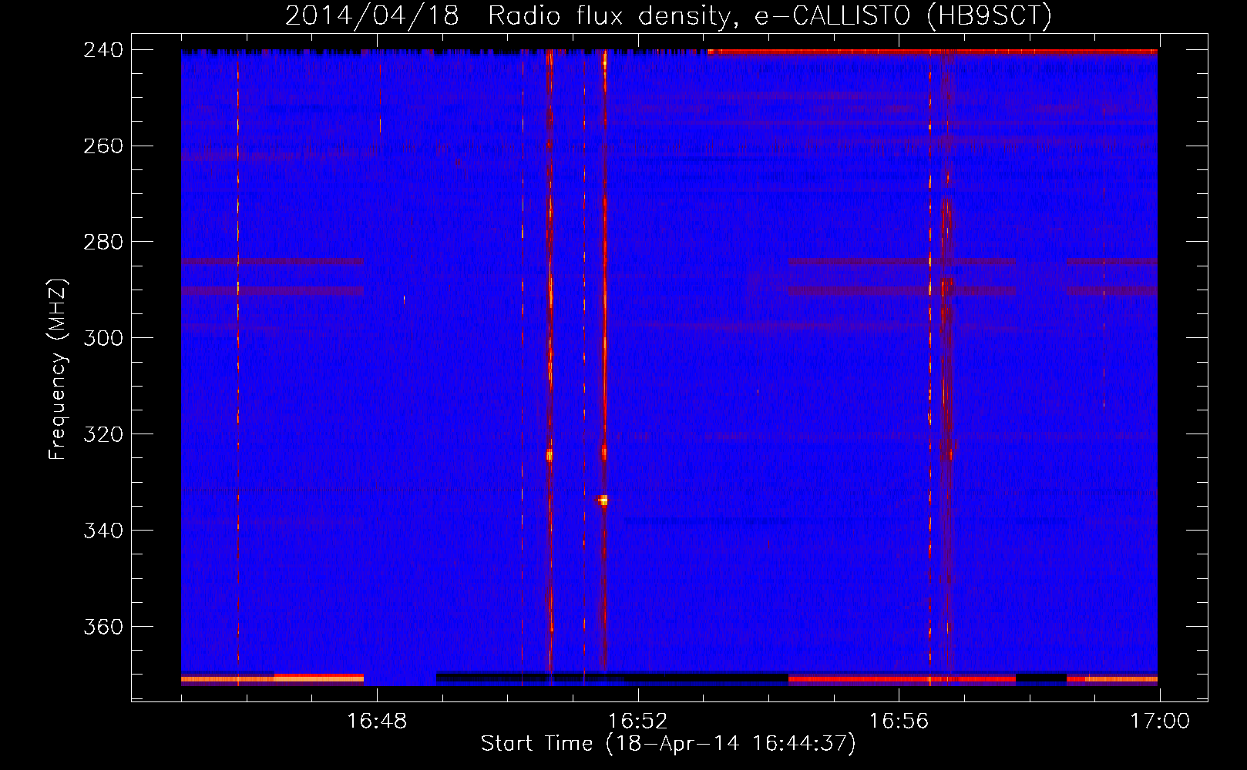Click the bright burst spot near 334 MHz
The height and width of the screenshot is (770, 1247).
tap(603, 500)
